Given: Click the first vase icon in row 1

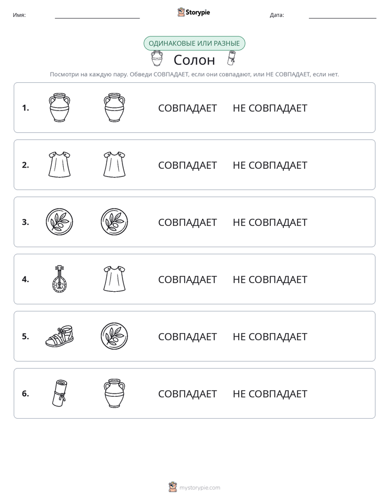Looking at the screenshot, I should tap(59, 107).
